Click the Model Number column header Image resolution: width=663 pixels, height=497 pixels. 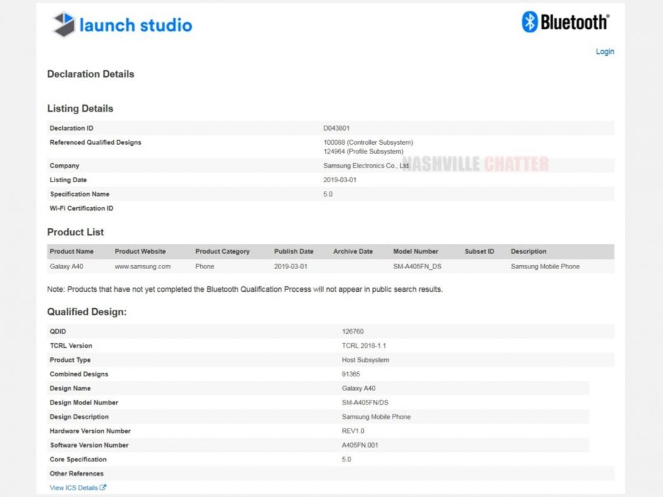point(415,251)
